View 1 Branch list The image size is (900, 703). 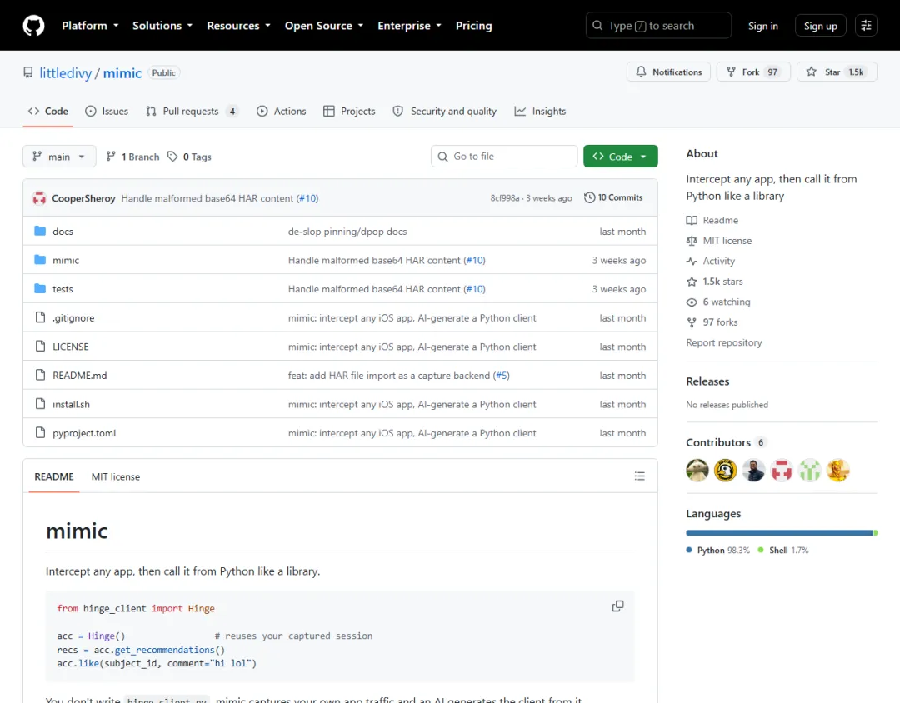tap(132, 157)
